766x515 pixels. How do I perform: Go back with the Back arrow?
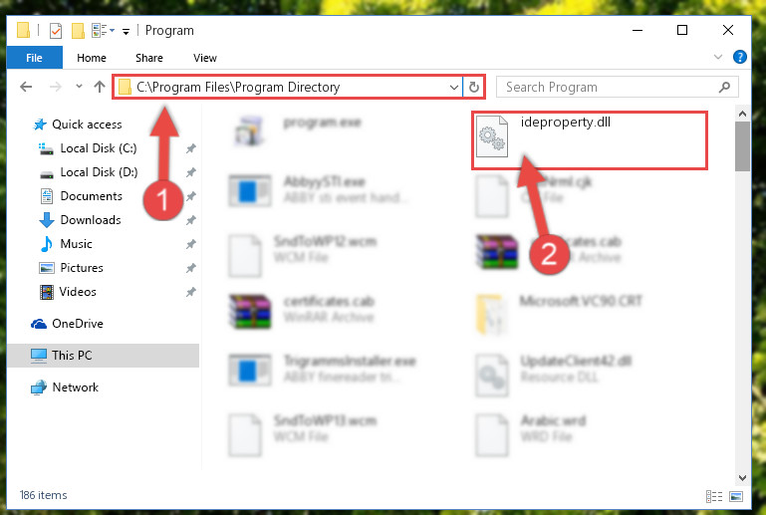pos(26,87)
